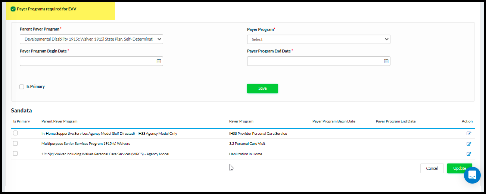Edit the 3.2 Personal Care Visit row
486x194 pixels.
click(469, 144)
